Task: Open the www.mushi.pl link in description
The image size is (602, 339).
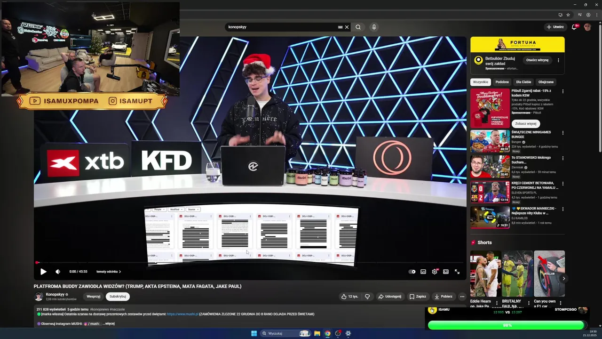Action: (x=182, y=314)
